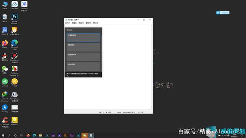Open Notepad Help menu
246x138 pixels.
95,23
